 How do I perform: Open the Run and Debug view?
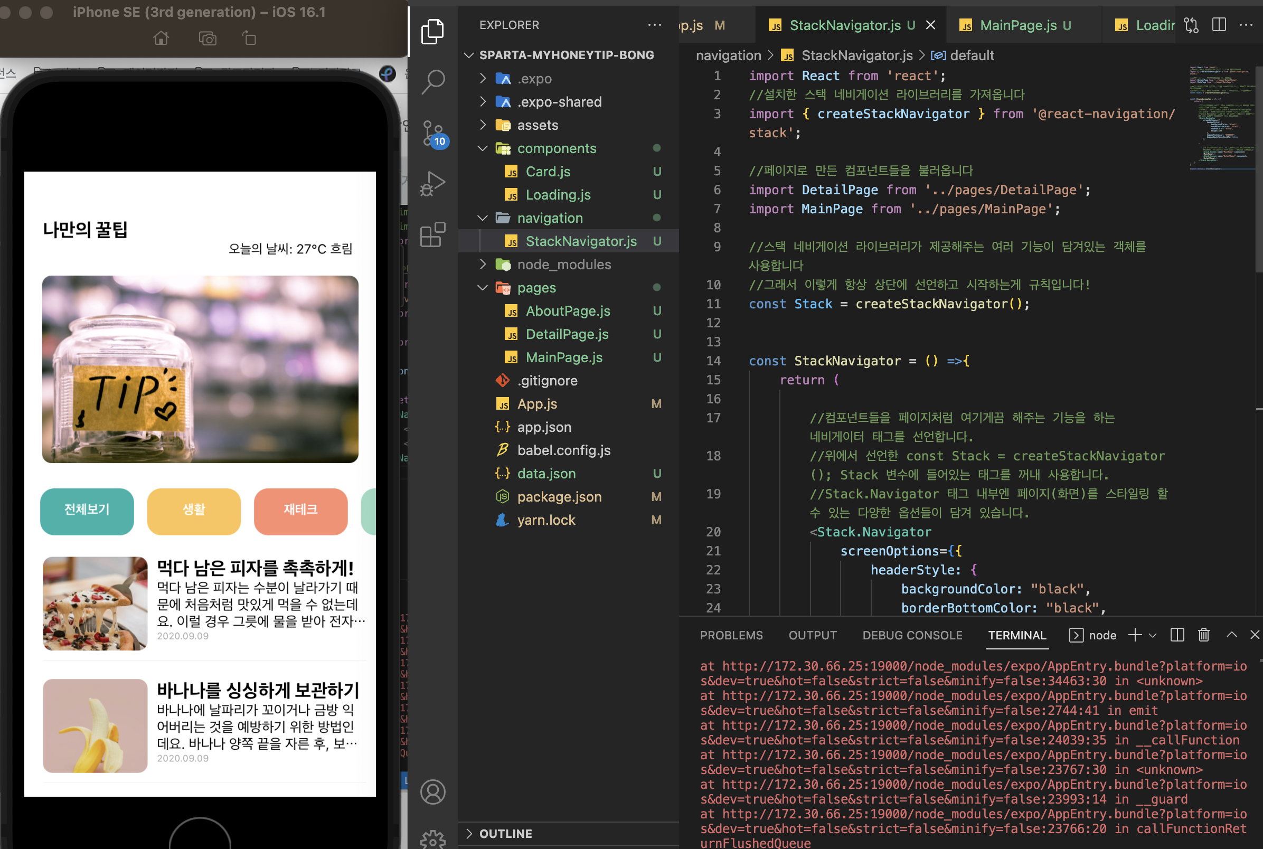pyautogui.click(x=432, y=184)
